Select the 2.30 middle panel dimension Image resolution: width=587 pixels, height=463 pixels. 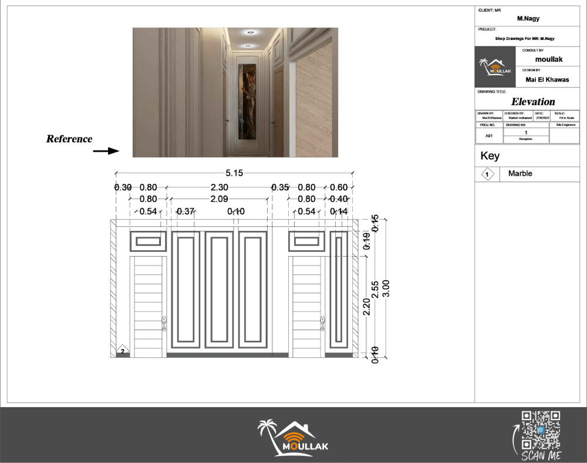click(x=219, y=187)
